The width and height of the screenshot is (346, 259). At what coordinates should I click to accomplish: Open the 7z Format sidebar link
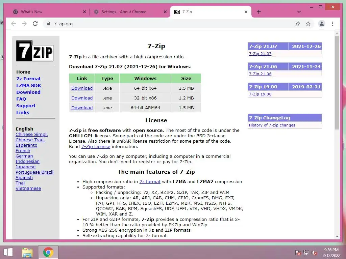tap(28, 79)
